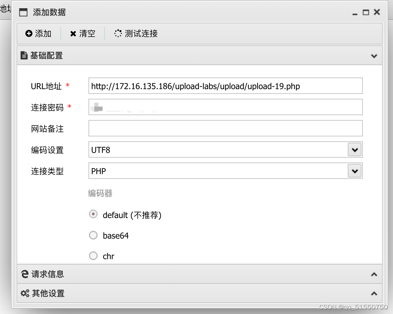The image size is (393, 314).
Task: Click the plus icon beside 添加
Action: tap(28, 33)
